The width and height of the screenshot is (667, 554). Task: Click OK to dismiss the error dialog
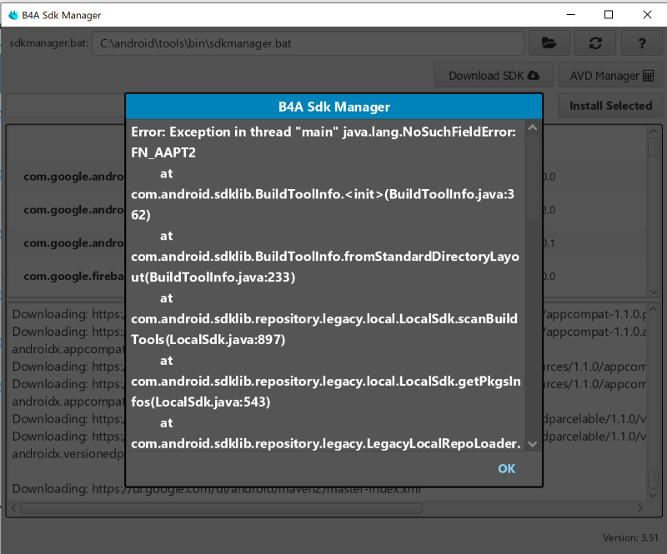pyautogui.click(x=506, y=468)
